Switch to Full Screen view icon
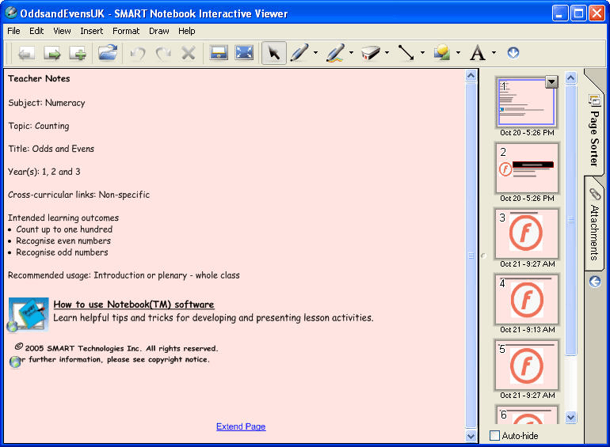Image resolution: width=610 pixels, height=447 pixels. tap(244, 53)
